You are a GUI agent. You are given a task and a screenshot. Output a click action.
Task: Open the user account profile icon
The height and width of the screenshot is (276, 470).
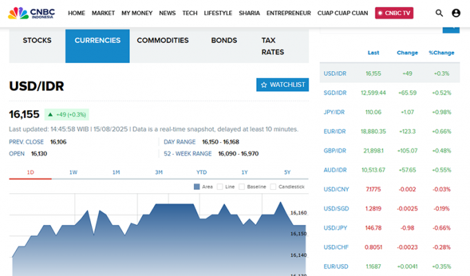(456, 13)
